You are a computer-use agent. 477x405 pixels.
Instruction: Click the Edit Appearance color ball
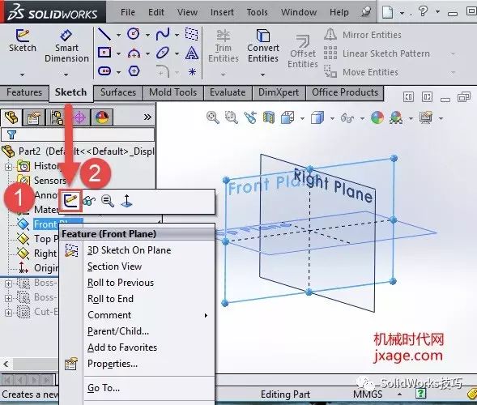tap(377, 117)
